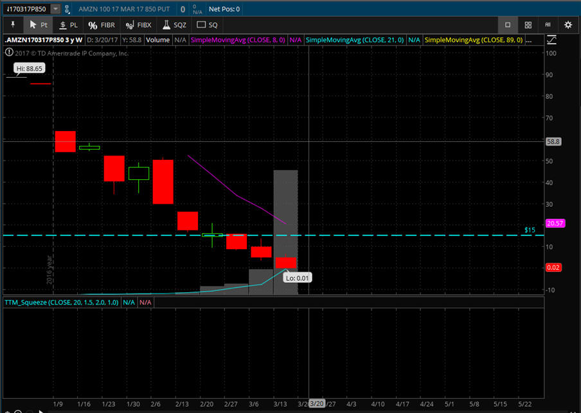Click the TTM_Squeeze study label
The image size is (581, 413).
[62, 301]
